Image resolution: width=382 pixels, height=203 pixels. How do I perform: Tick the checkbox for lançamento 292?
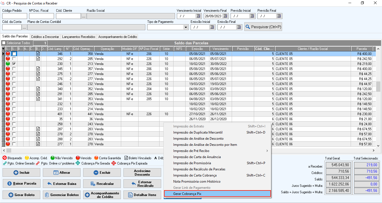14,59
